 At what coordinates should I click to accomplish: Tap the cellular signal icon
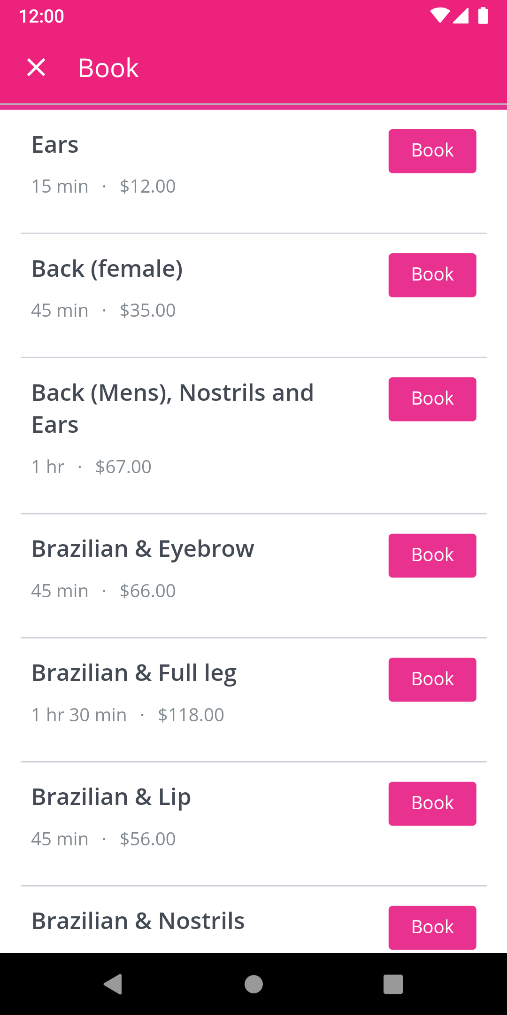pos(461,16)
